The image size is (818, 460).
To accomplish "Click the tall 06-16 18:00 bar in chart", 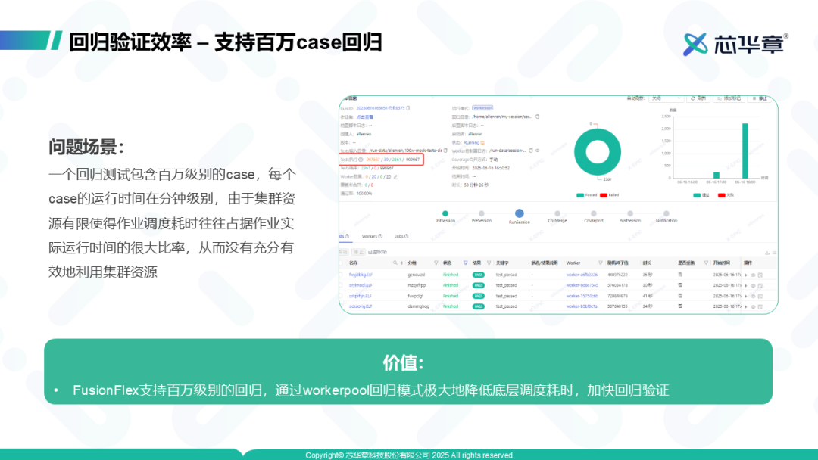I will (745, 151).
